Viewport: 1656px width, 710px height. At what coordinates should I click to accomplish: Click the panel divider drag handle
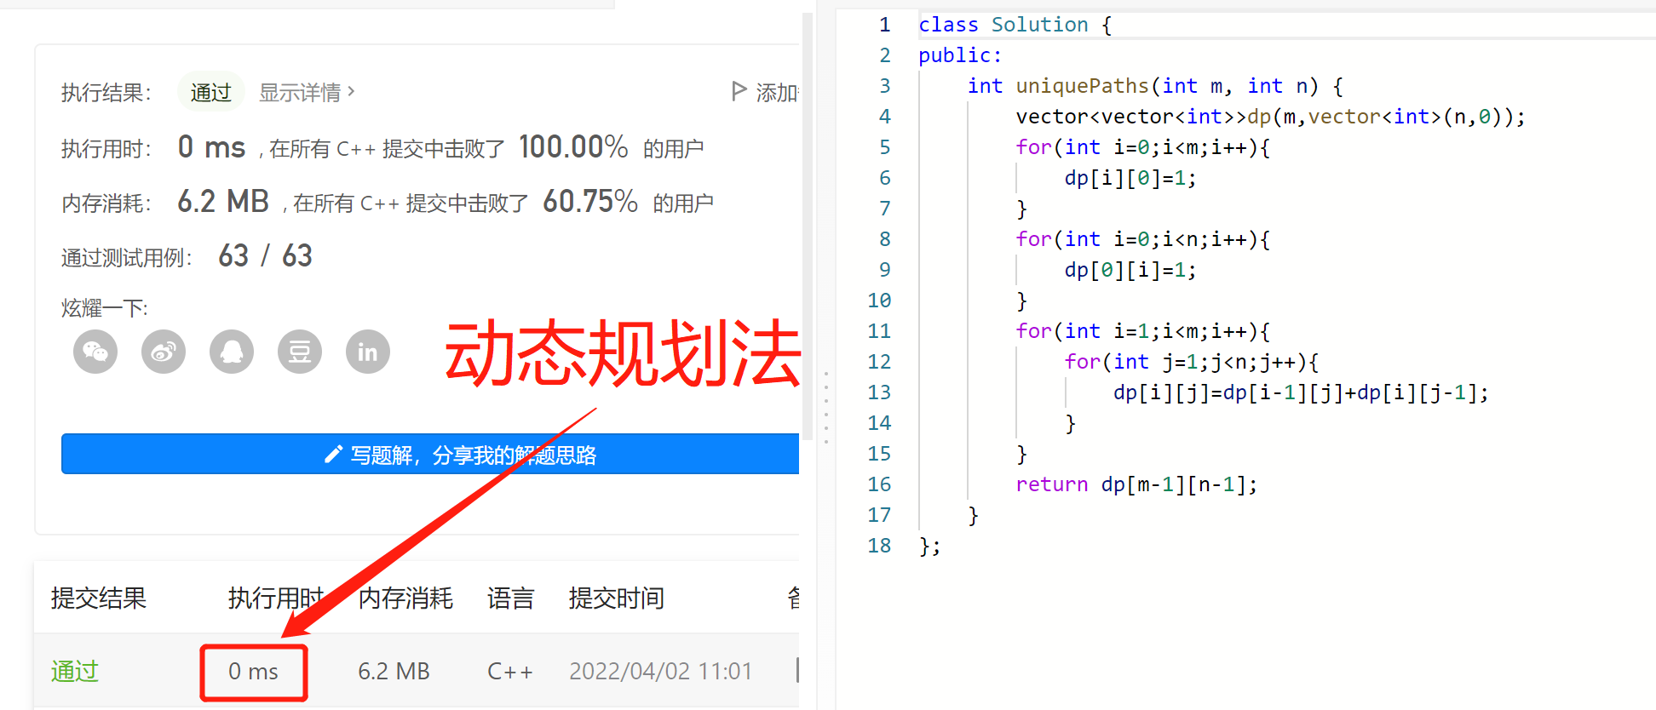(x=825, y=407)
